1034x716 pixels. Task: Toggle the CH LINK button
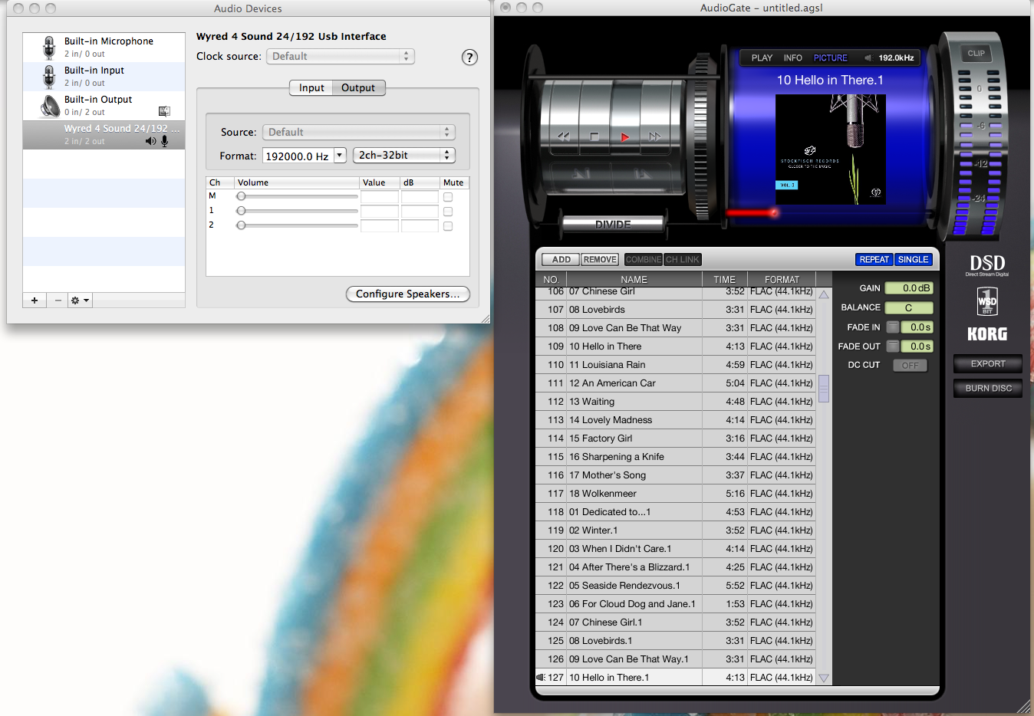click(682, 260)
